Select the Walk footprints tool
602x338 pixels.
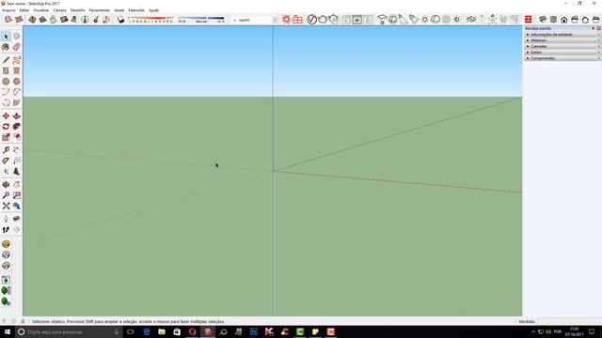tap(6, 229)
